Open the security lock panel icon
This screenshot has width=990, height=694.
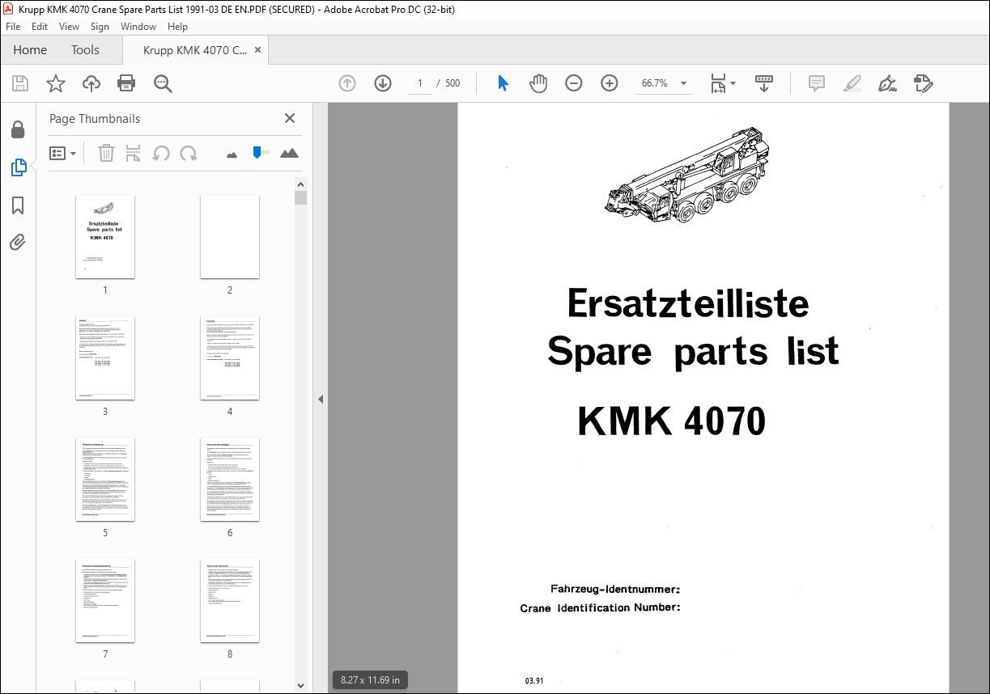coord(18,130)
